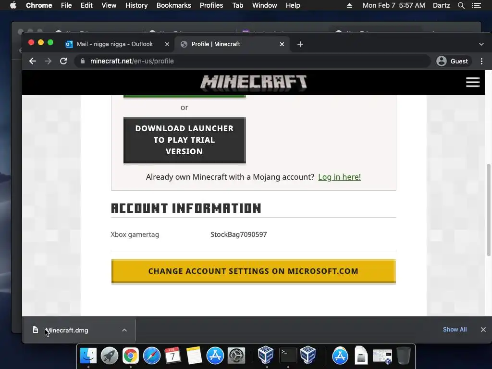Click Change Account Settings on Microsoft.com
Viewport: 492px width, 369px height.
(x=254, y=271)
